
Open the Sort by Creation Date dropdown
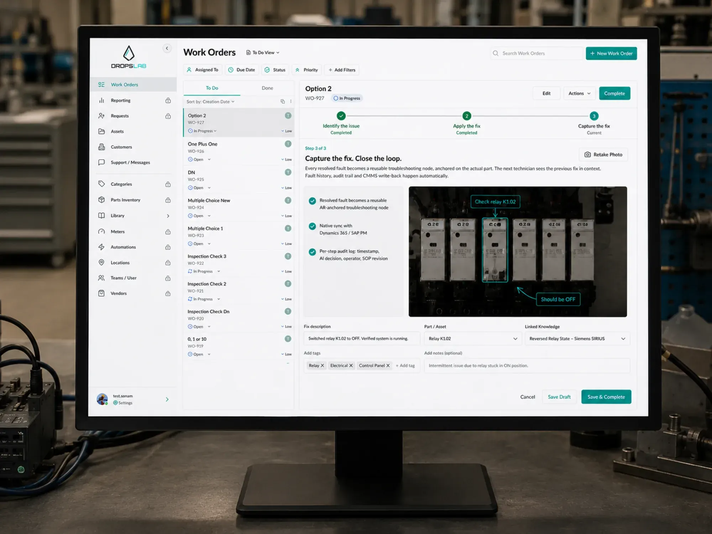tap(210, 102)
